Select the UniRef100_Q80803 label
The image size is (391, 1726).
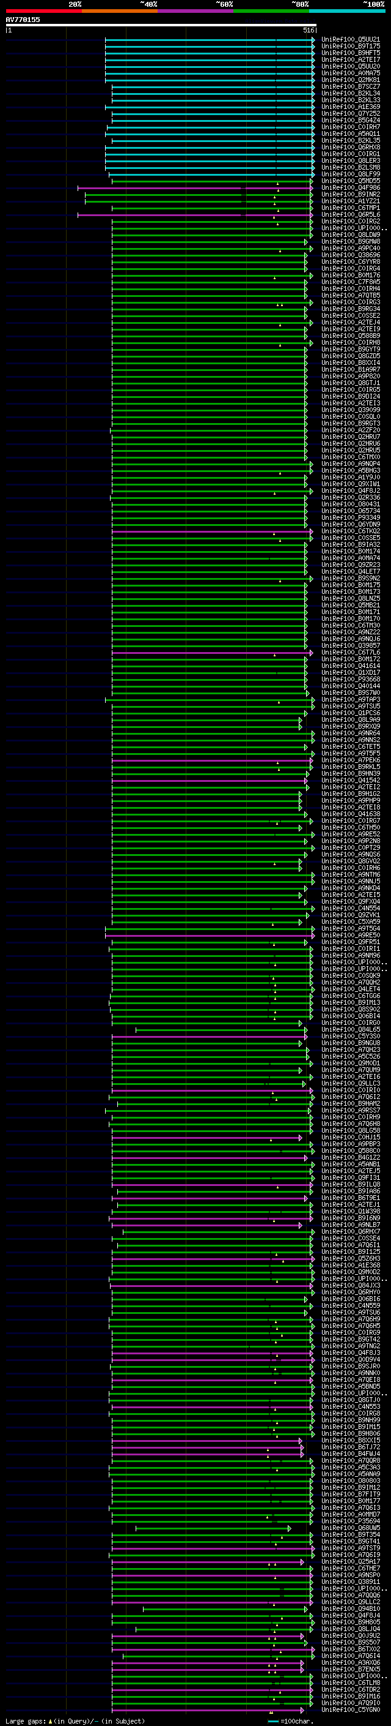pos(351,1480)
